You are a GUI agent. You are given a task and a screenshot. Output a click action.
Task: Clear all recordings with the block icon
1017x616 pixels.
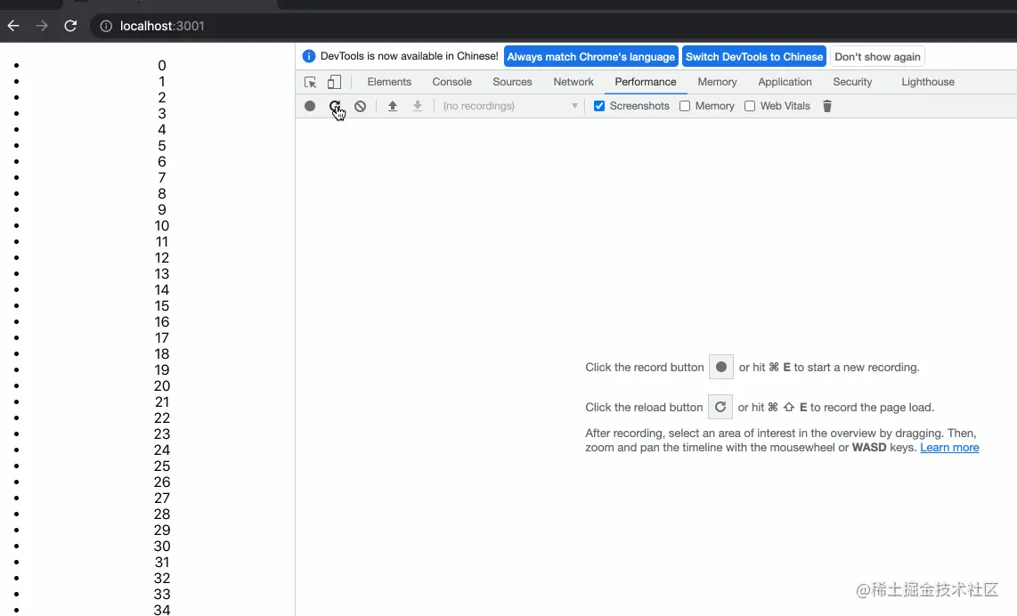360,106
